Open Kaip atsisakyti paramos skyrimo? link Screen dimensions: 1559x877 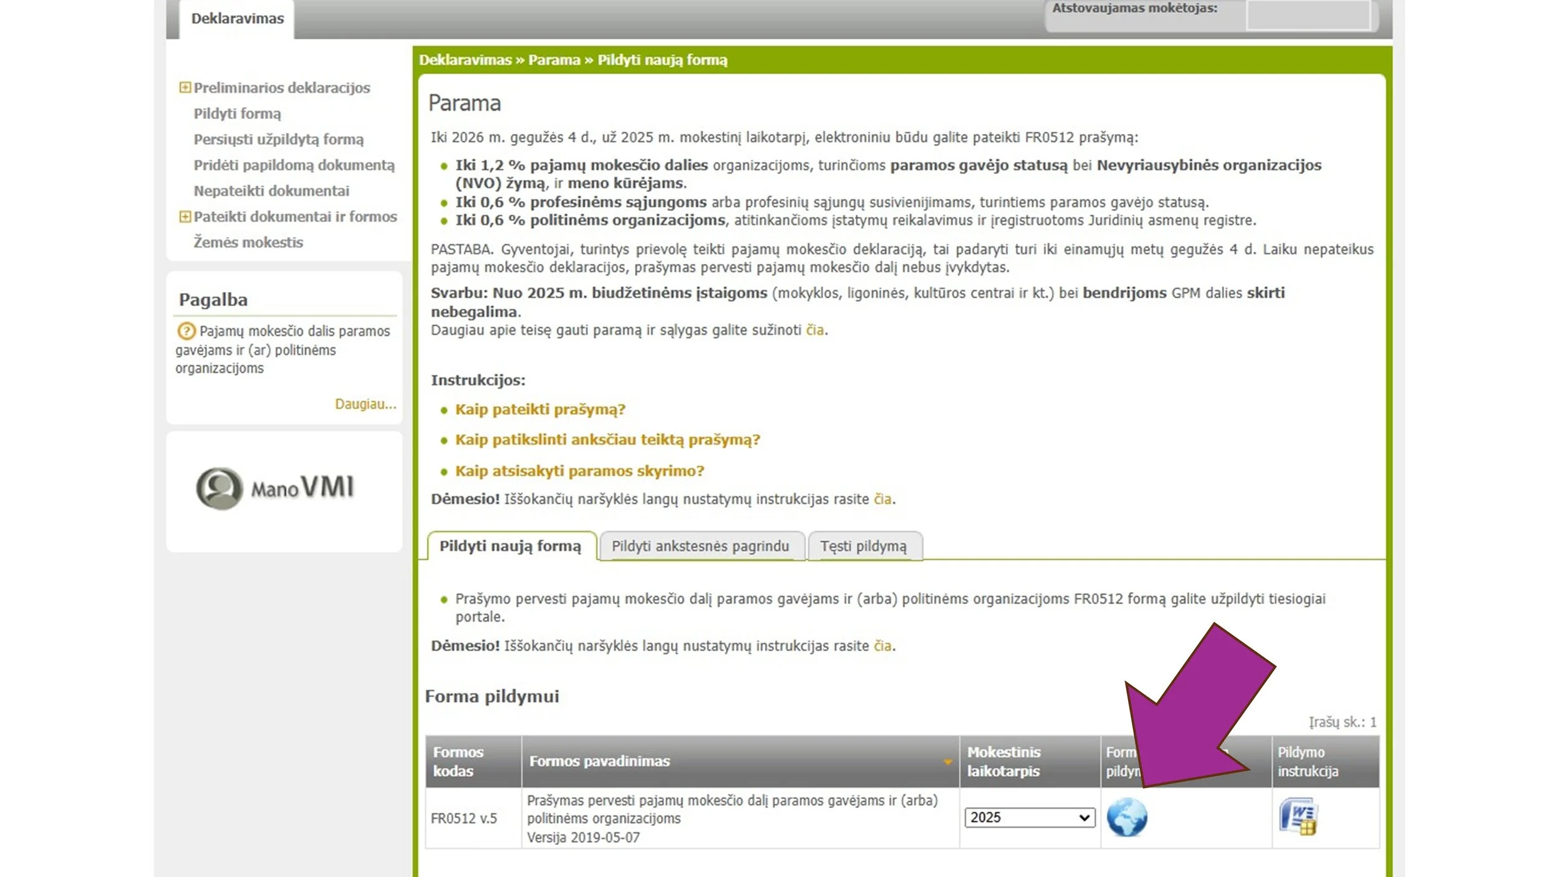click(579, 471)
